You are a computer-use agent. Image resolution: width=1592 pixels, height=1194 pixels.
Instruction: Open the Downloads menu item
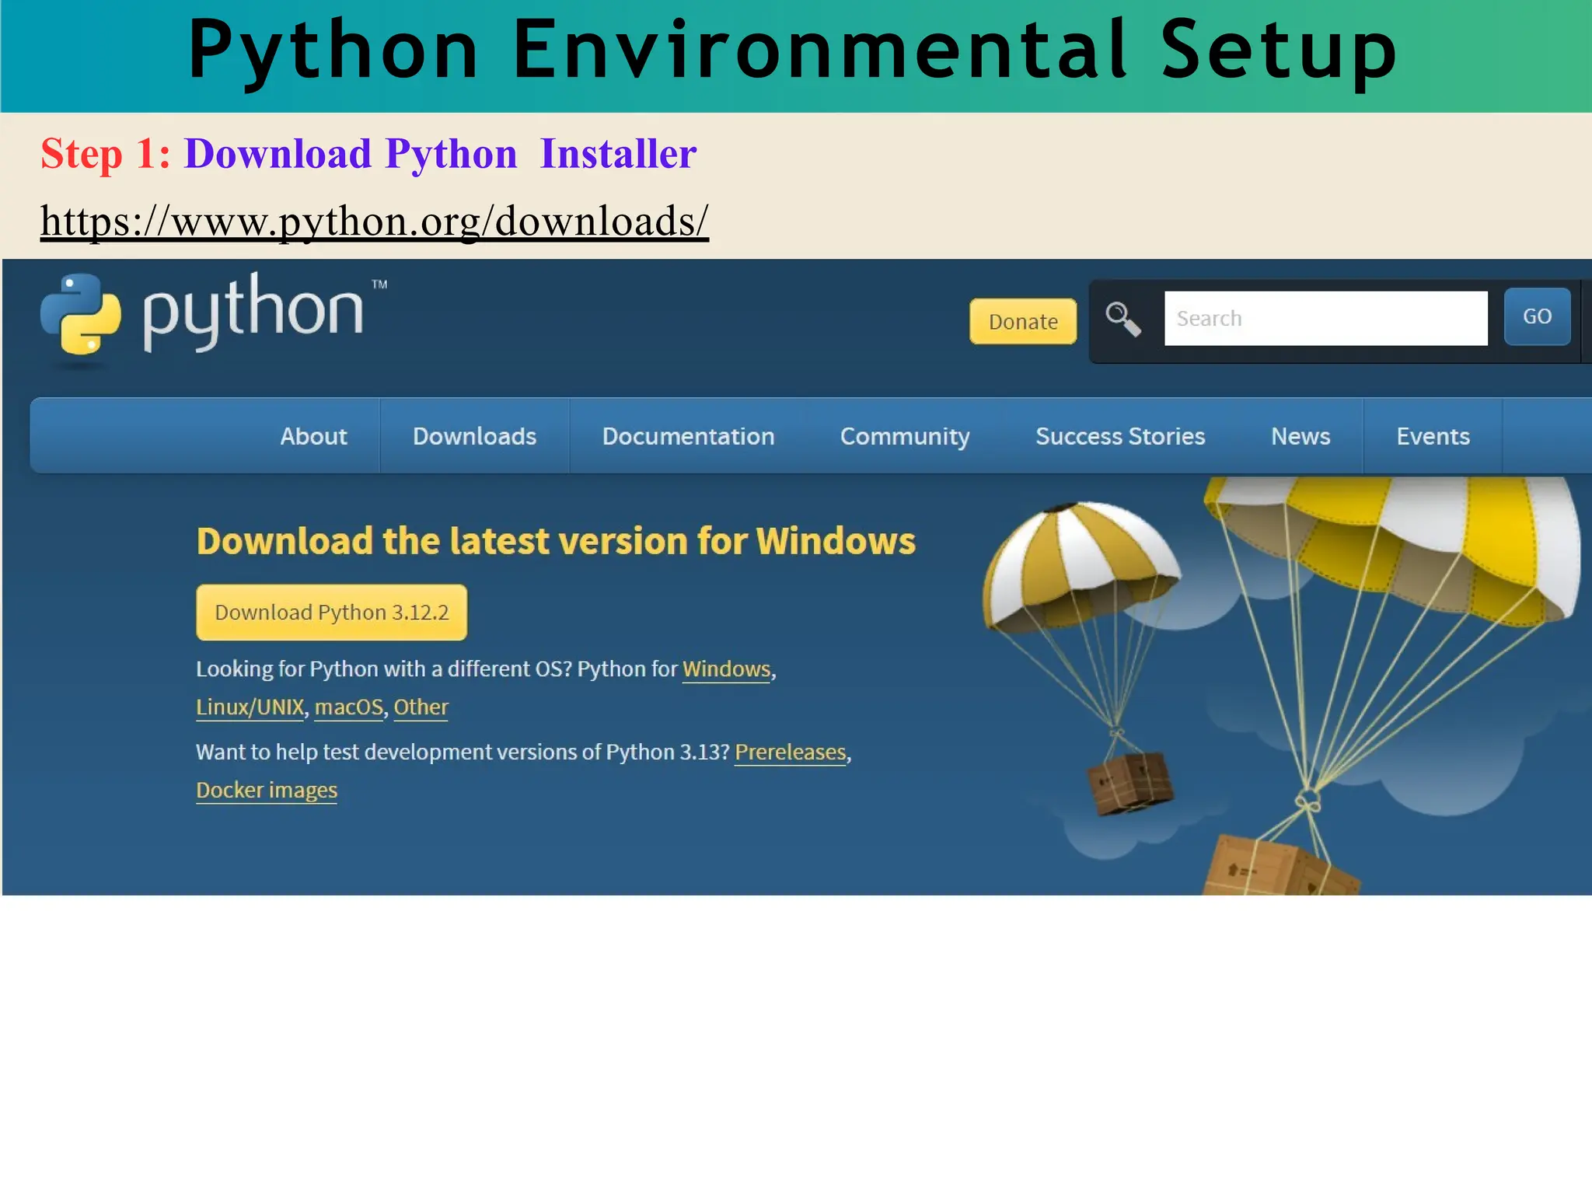[x=474, y=436]
